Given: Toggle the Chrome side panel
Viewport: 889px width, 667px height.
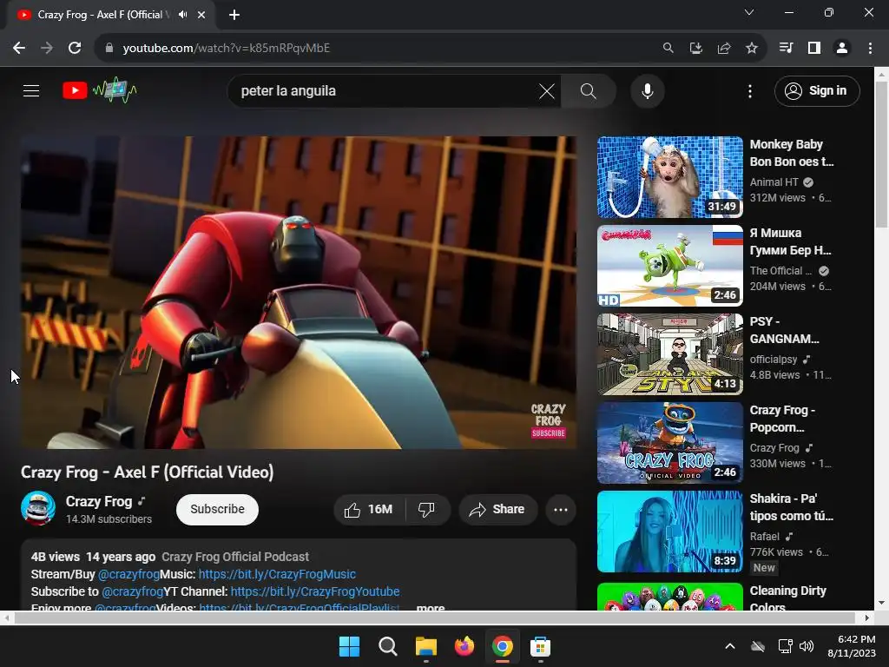Looking at the screenshot, I should pos(813,49).
